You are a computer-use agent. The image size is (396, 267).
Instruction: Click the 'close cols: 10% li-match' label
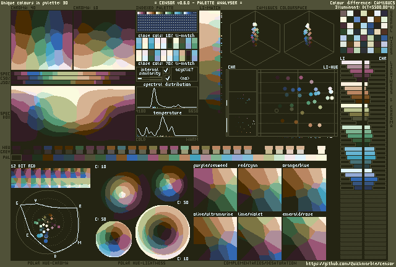coord(166,35)
